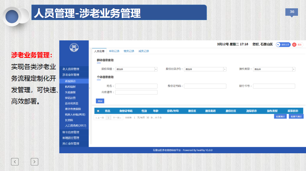Focus the 身份证号码 ID number field
The width and height of the screenshot is (306, 171).
coord(205,86)
